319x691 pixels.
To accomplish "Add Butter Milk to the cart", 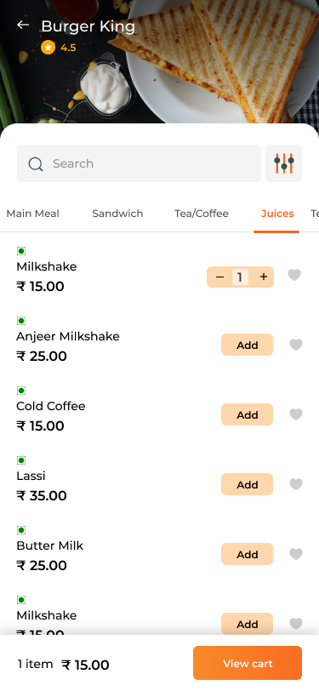I will (x=248, y=554).
